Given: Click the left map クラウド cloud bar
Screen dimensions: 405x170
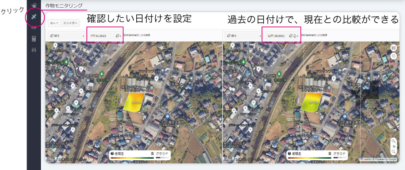Looking at the screenshot, I should 162,158.
